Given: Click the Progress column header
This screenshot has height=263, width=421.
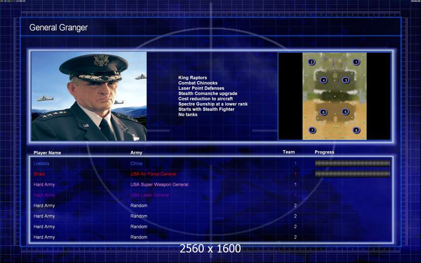Looking at the screenshot, I should coord(325,152).
